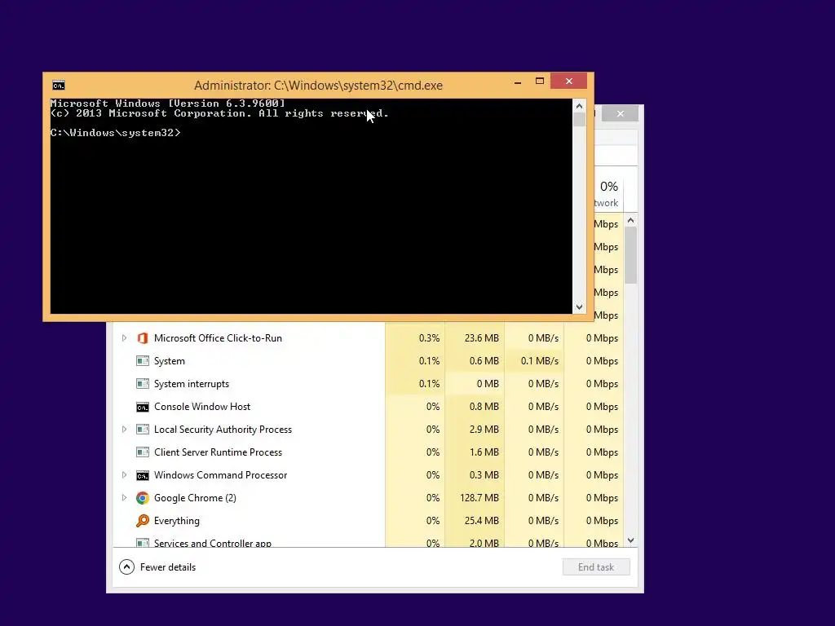Click the cmd.exe title bar system icon
Screen dimensions: 835x626
coord(59,85)
